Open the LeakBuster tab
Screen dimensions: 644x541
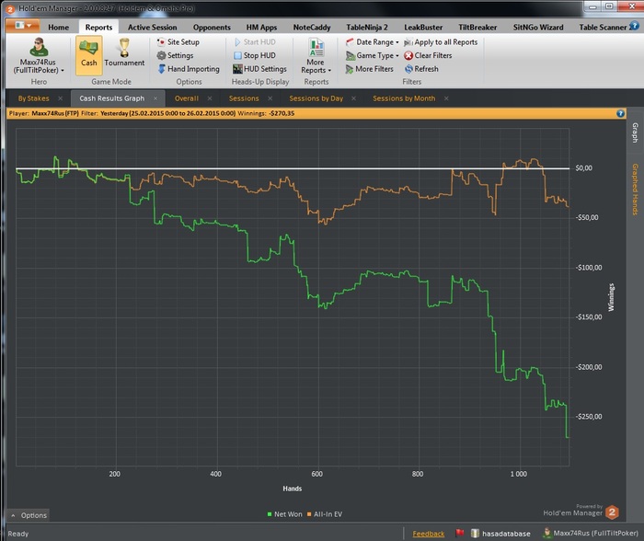(423, 27)
